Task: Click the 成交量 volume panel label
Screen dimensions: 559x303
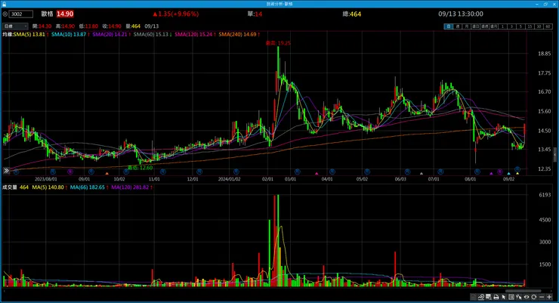Action: [x=10, y=187]
